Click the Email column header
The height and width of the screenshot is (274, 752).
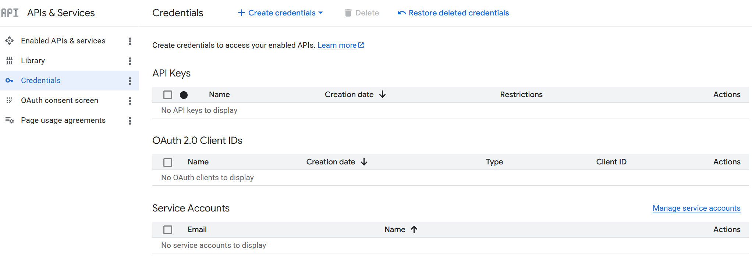click(197, 229)
